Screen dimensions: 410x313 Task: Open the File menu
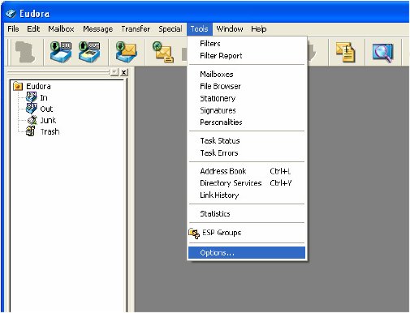13,29
